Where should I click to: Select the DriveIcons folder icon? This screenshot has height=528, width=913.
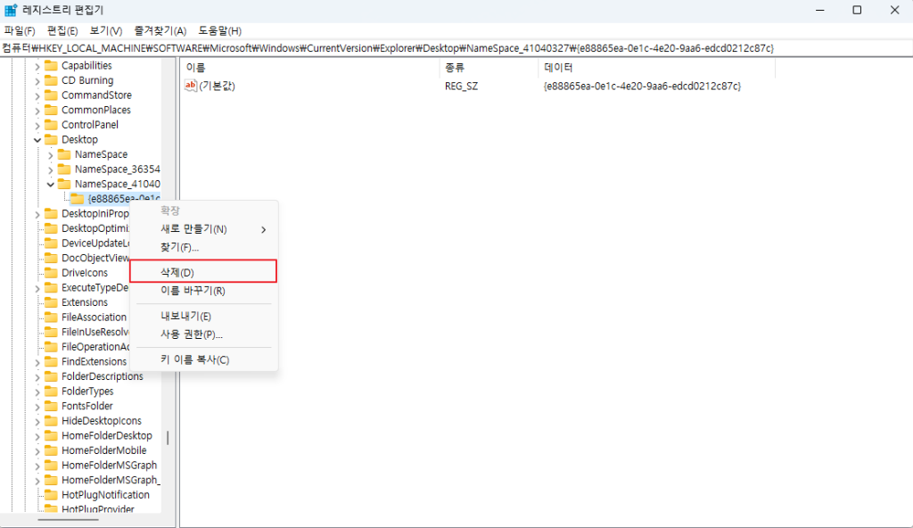(51, 273)
